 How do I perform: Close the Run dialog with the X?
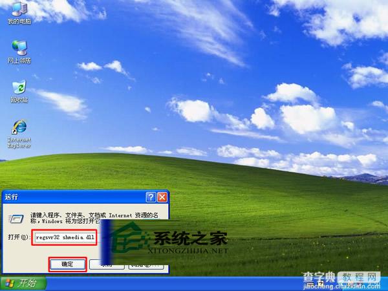[x=162, y=197]
